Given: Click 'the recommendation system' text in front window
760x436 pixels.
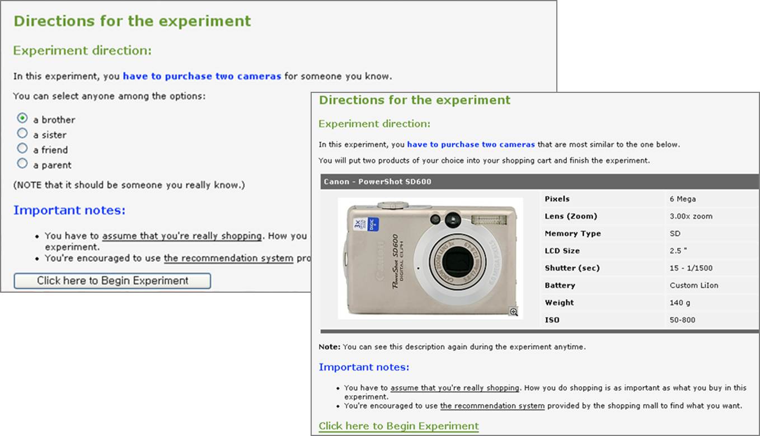Looking at the screenshot, I should (492, 406).
